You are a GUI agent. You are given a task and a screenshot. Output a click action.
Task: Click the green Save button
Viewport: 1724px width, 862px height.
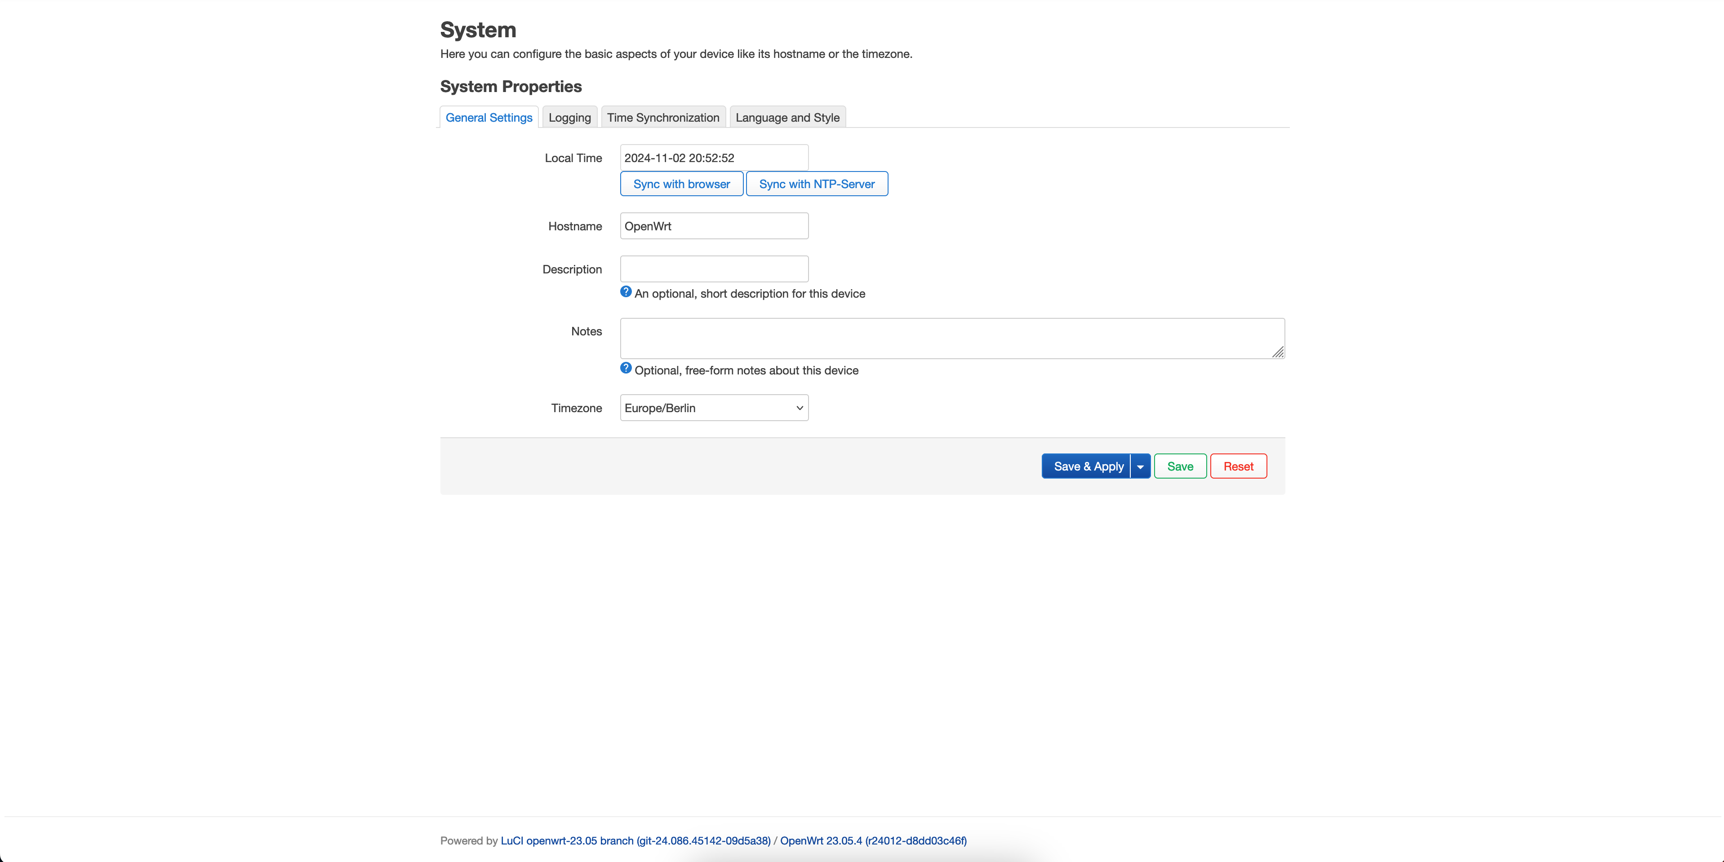click(x=1180, y=466)
